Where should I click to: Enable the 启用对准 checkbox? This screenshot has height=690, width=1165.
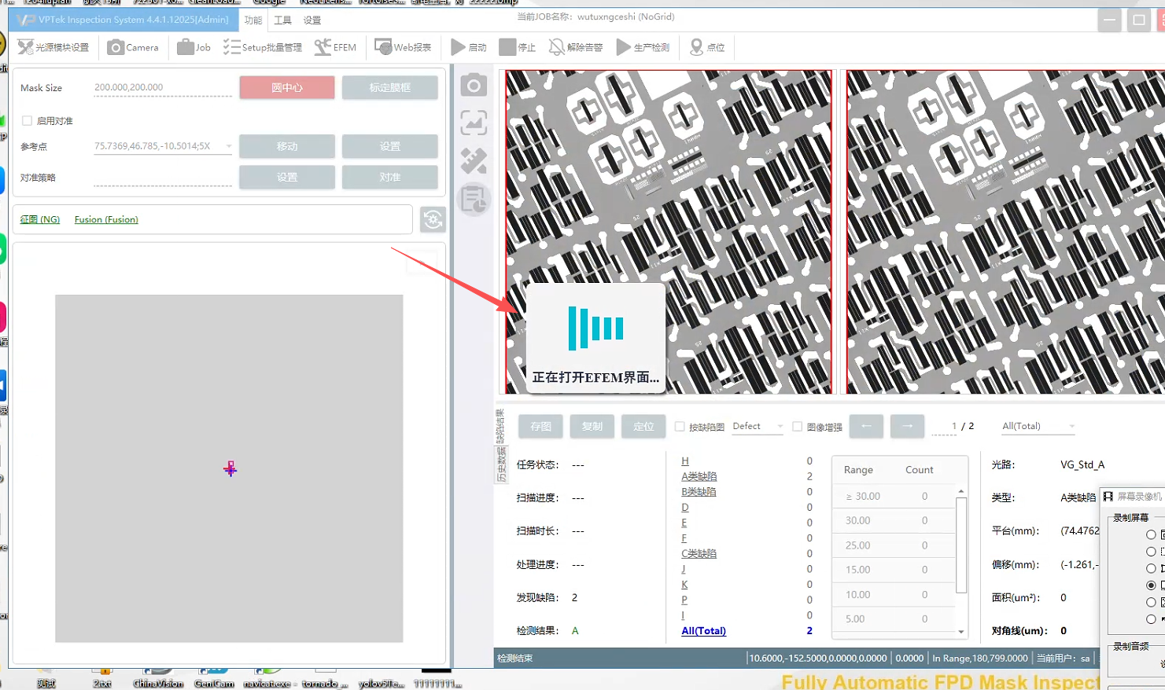pyautogui.click(x=28, y=120)
